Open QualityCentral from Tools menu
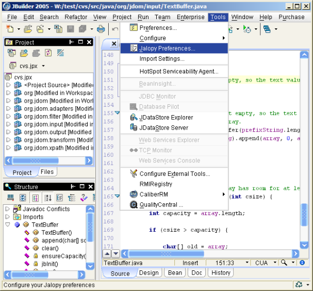Viewport: 313px width, 291px height. 174,204
